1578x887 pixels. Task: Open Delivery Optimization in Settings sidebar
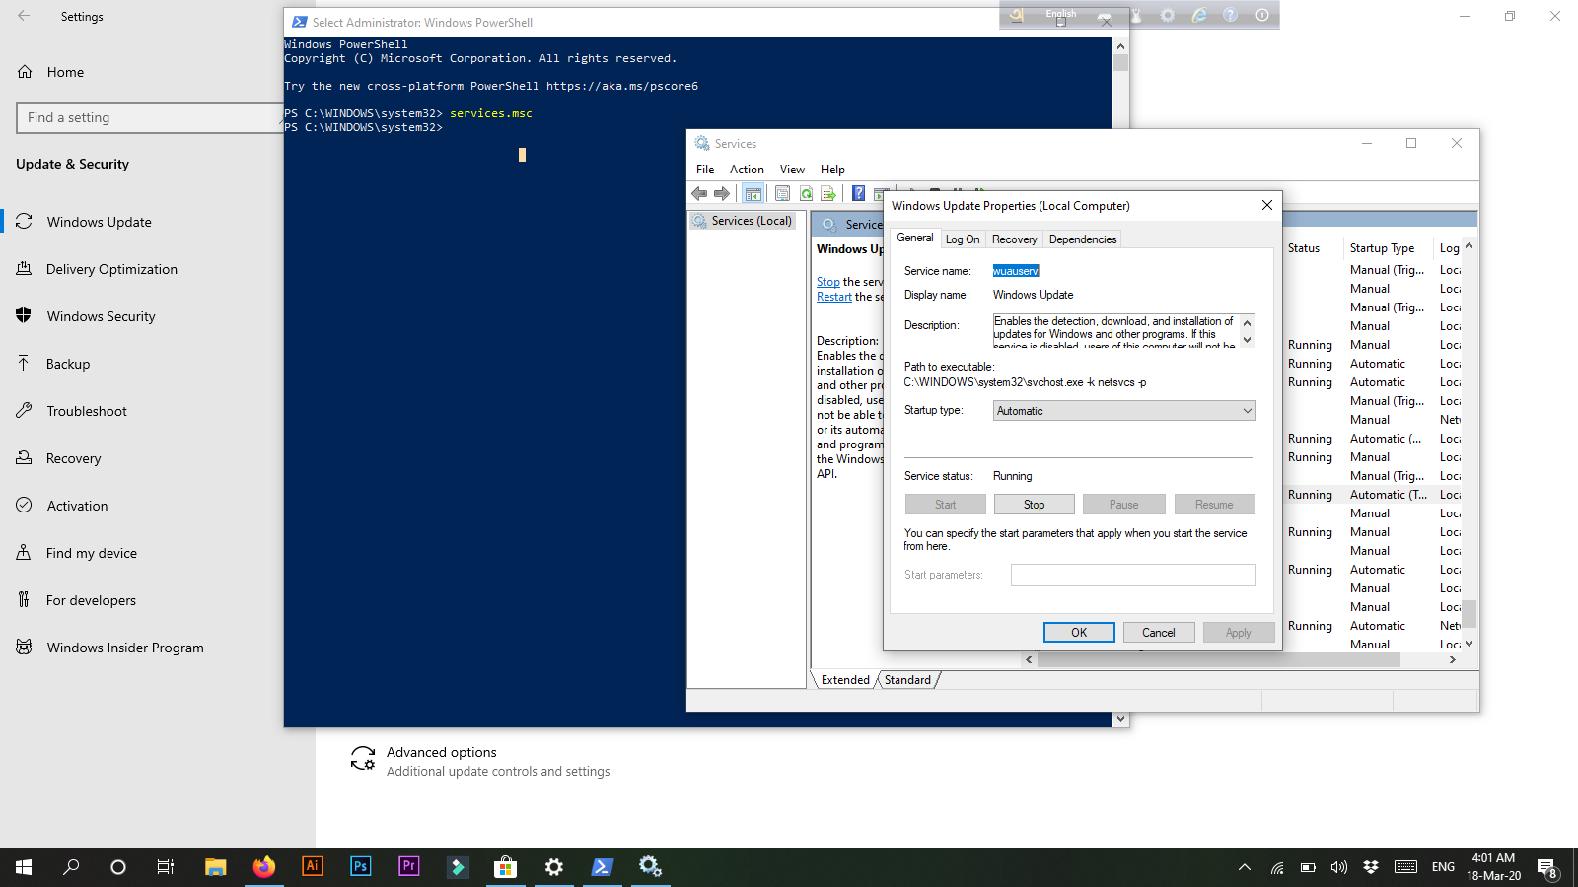point(111,269)
